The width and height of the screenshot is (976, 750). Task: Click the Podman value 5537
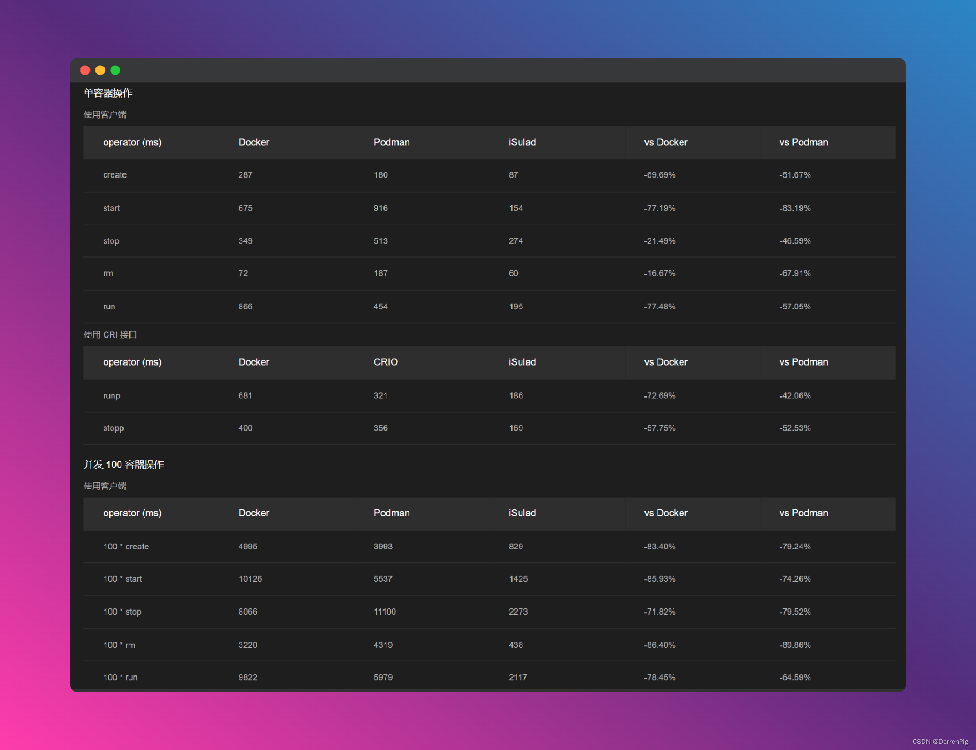383,579
